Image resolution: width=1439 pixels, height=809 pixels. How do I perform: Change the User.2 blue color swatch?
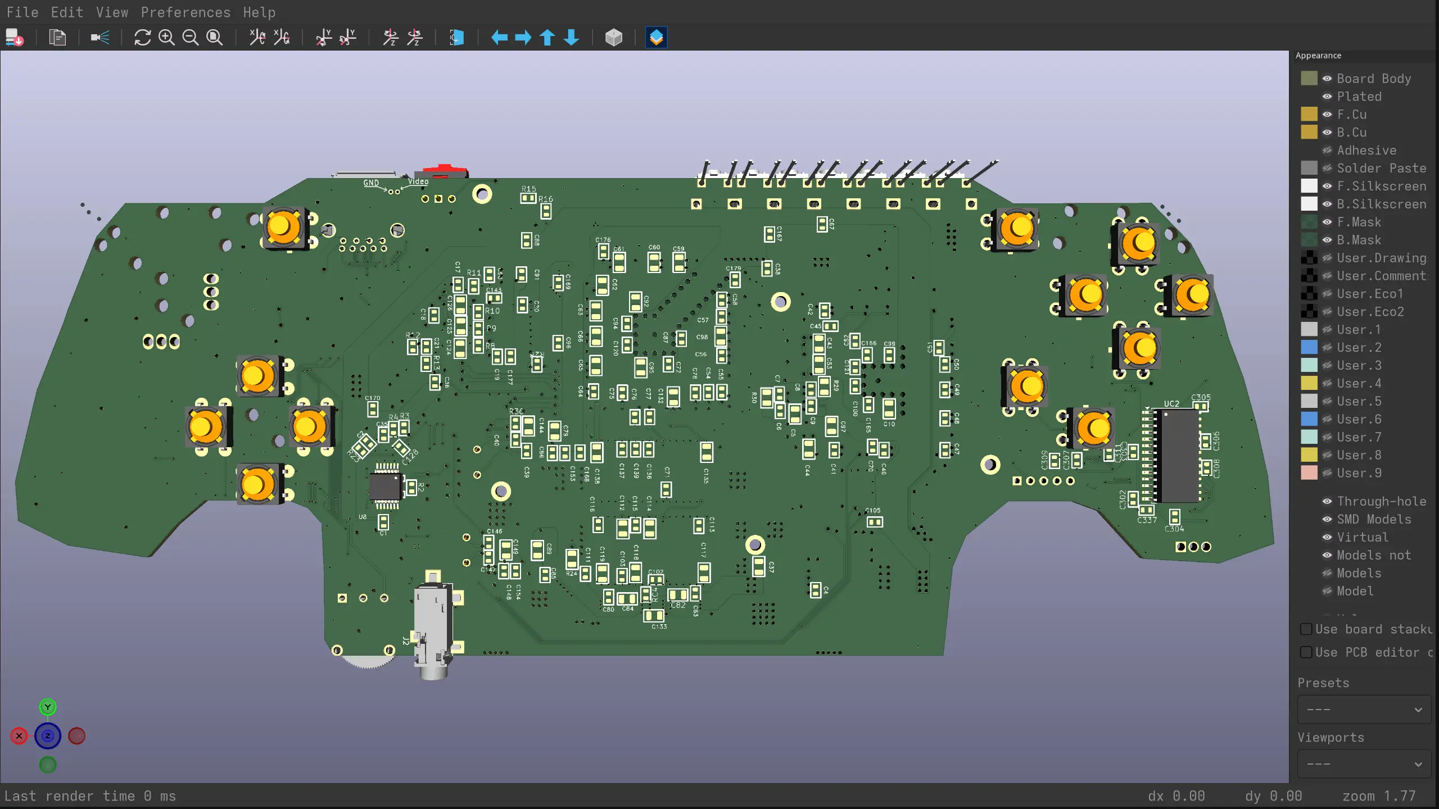[1309, 348]
